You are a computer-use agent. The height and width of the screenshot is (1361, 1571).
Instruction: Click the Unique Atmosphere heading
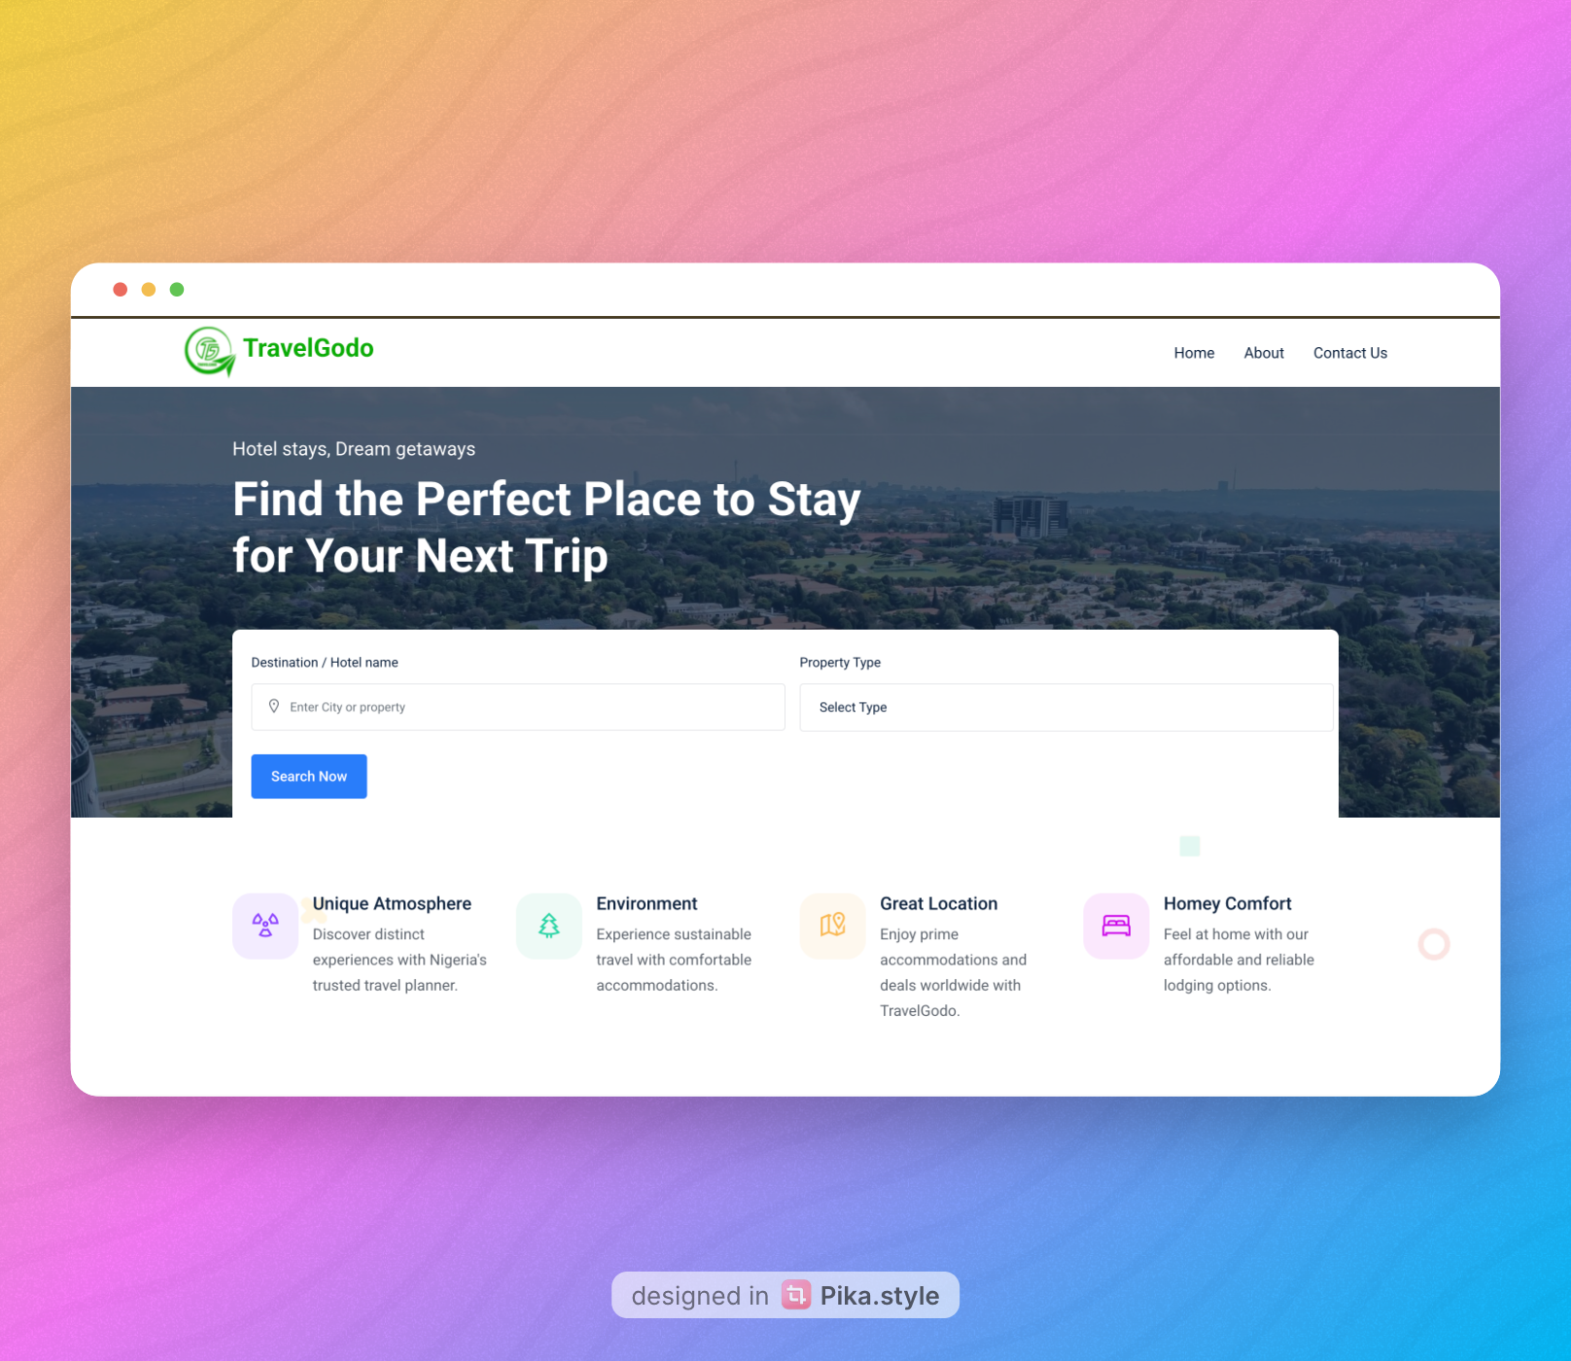[392, 904]
